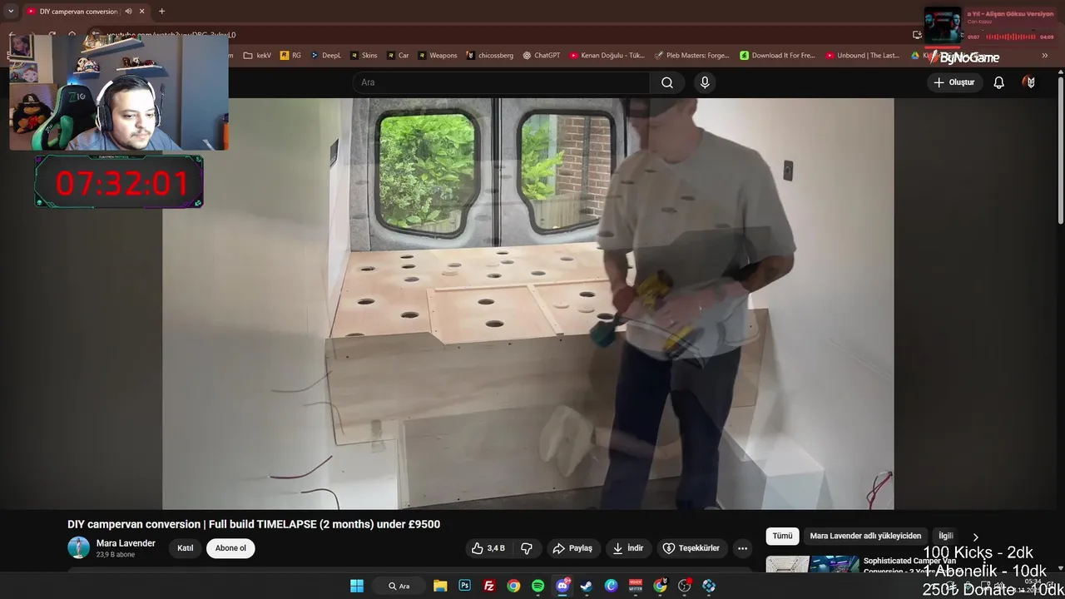Mute the tab via speaker icon

pyautogui.click(x=128, y=12)
